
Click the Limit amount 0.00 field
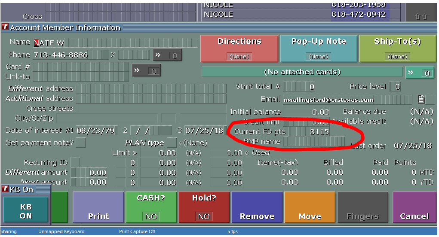[159, 153]
